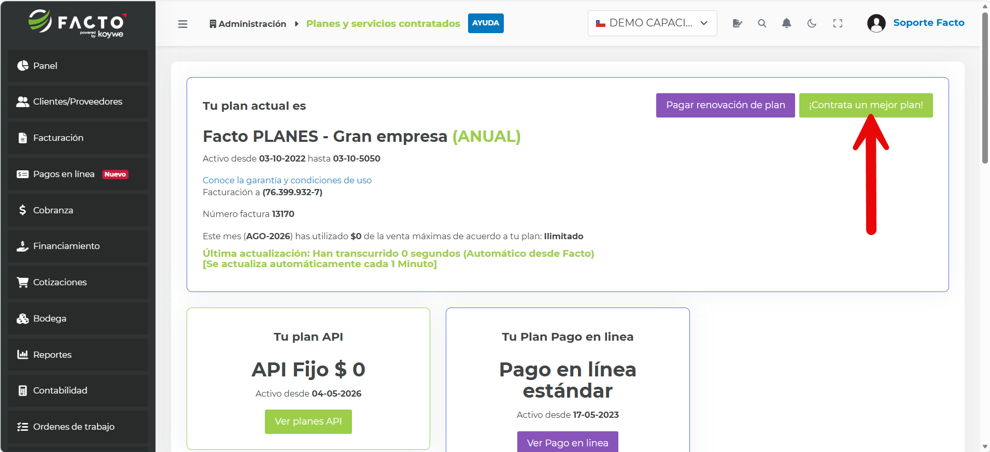Viewport: 990px width, 452px height.
Task: Click the 'Última actualización' status text
Action: pos(398,259)
